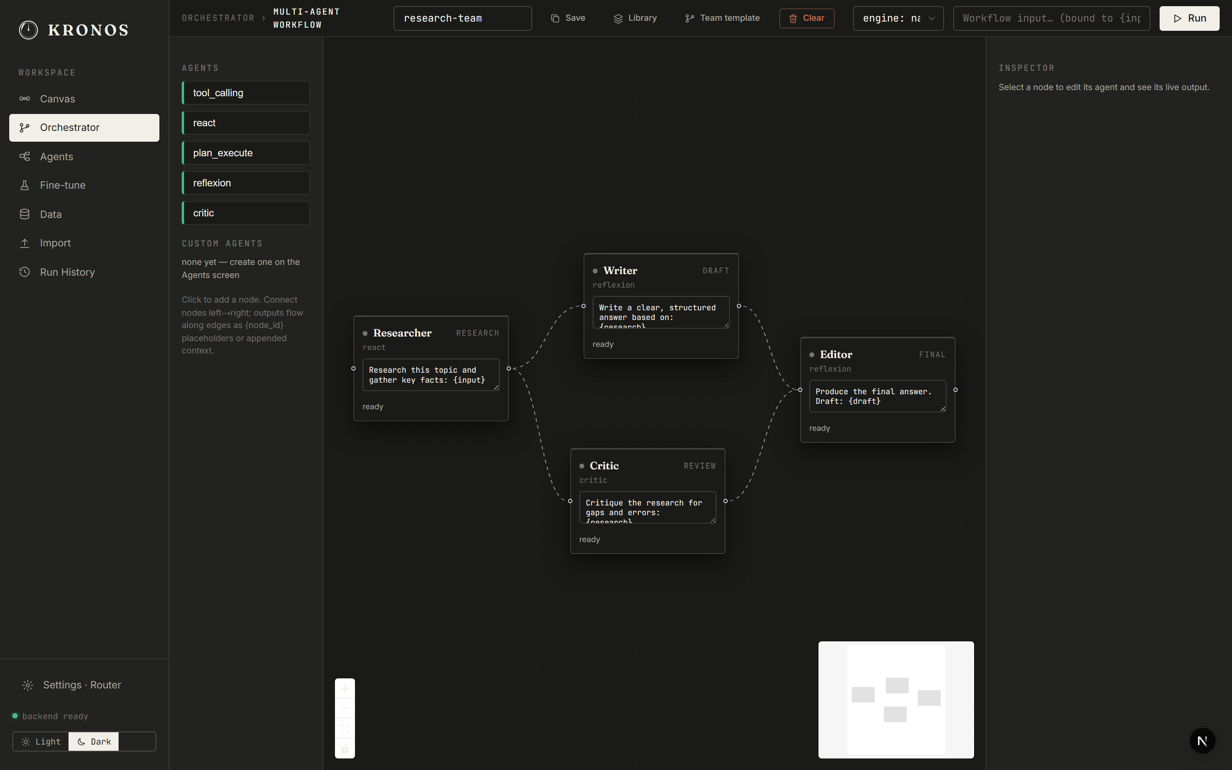This screenshot has height=770, width=1232.
Task: Save the workflow
Action: [568, 18]
